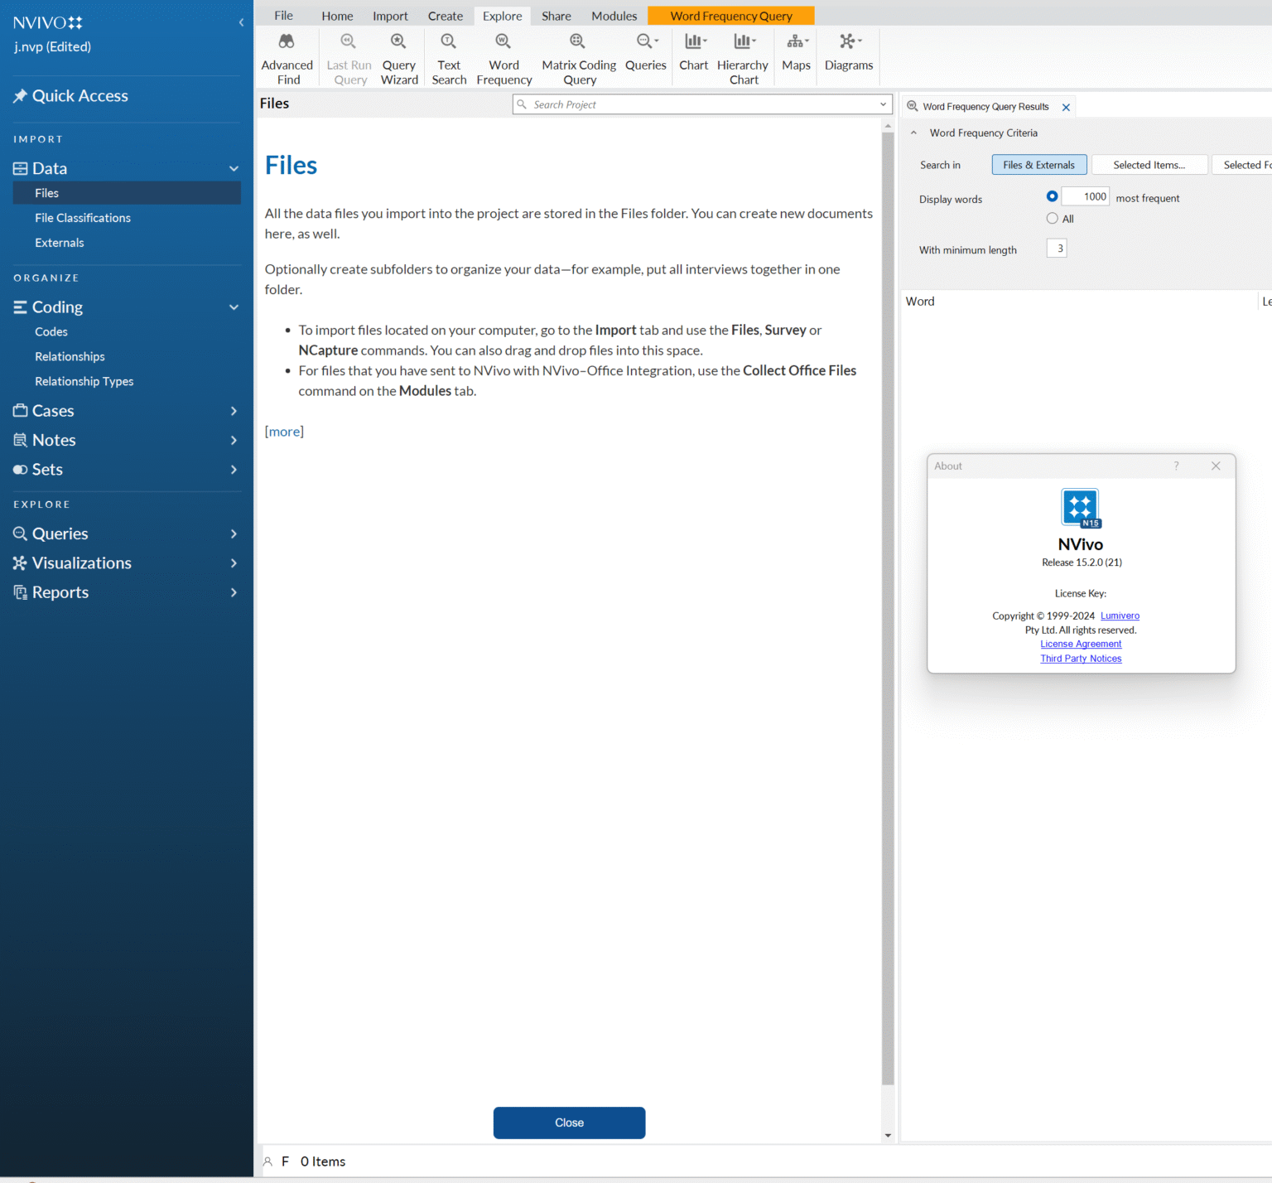Select Relationship Types under Coding

(x=84, y=381)
